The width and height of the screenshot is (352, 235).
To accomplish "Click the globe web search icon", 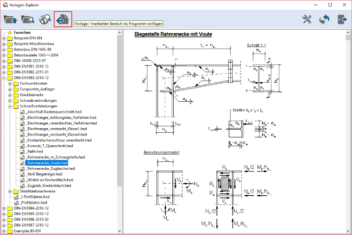I will pos(45,19).
